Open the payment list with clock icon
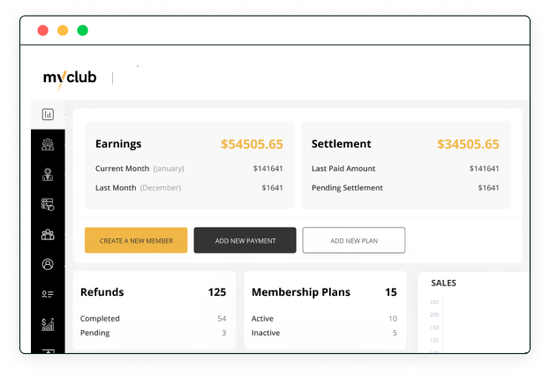Image resolution: width=550 pixels, height=377 pixels. click(48, 204)
